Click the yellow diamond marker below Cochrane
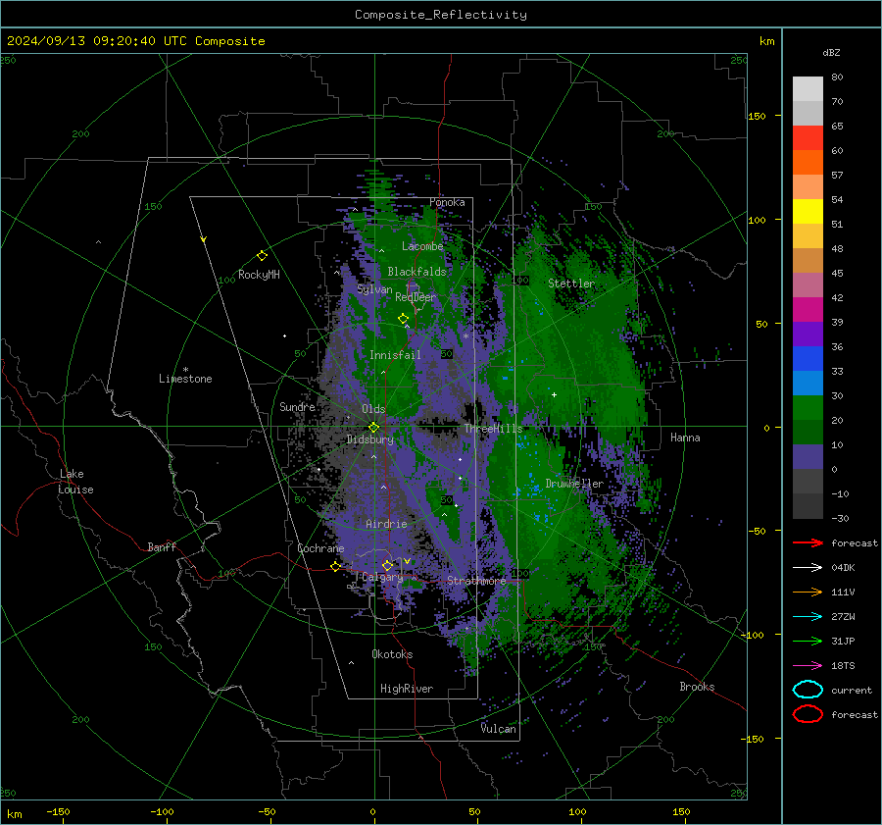The width and height of the screenshot is (882, 825). 335,567
